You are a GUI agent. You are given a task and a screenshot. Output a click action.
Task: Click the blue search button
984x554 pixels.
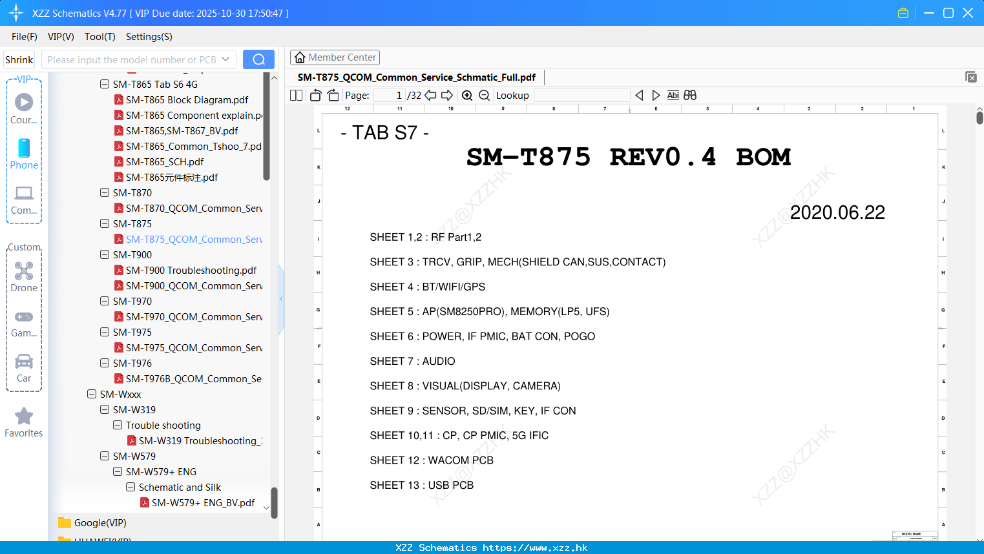coord(258,59)
